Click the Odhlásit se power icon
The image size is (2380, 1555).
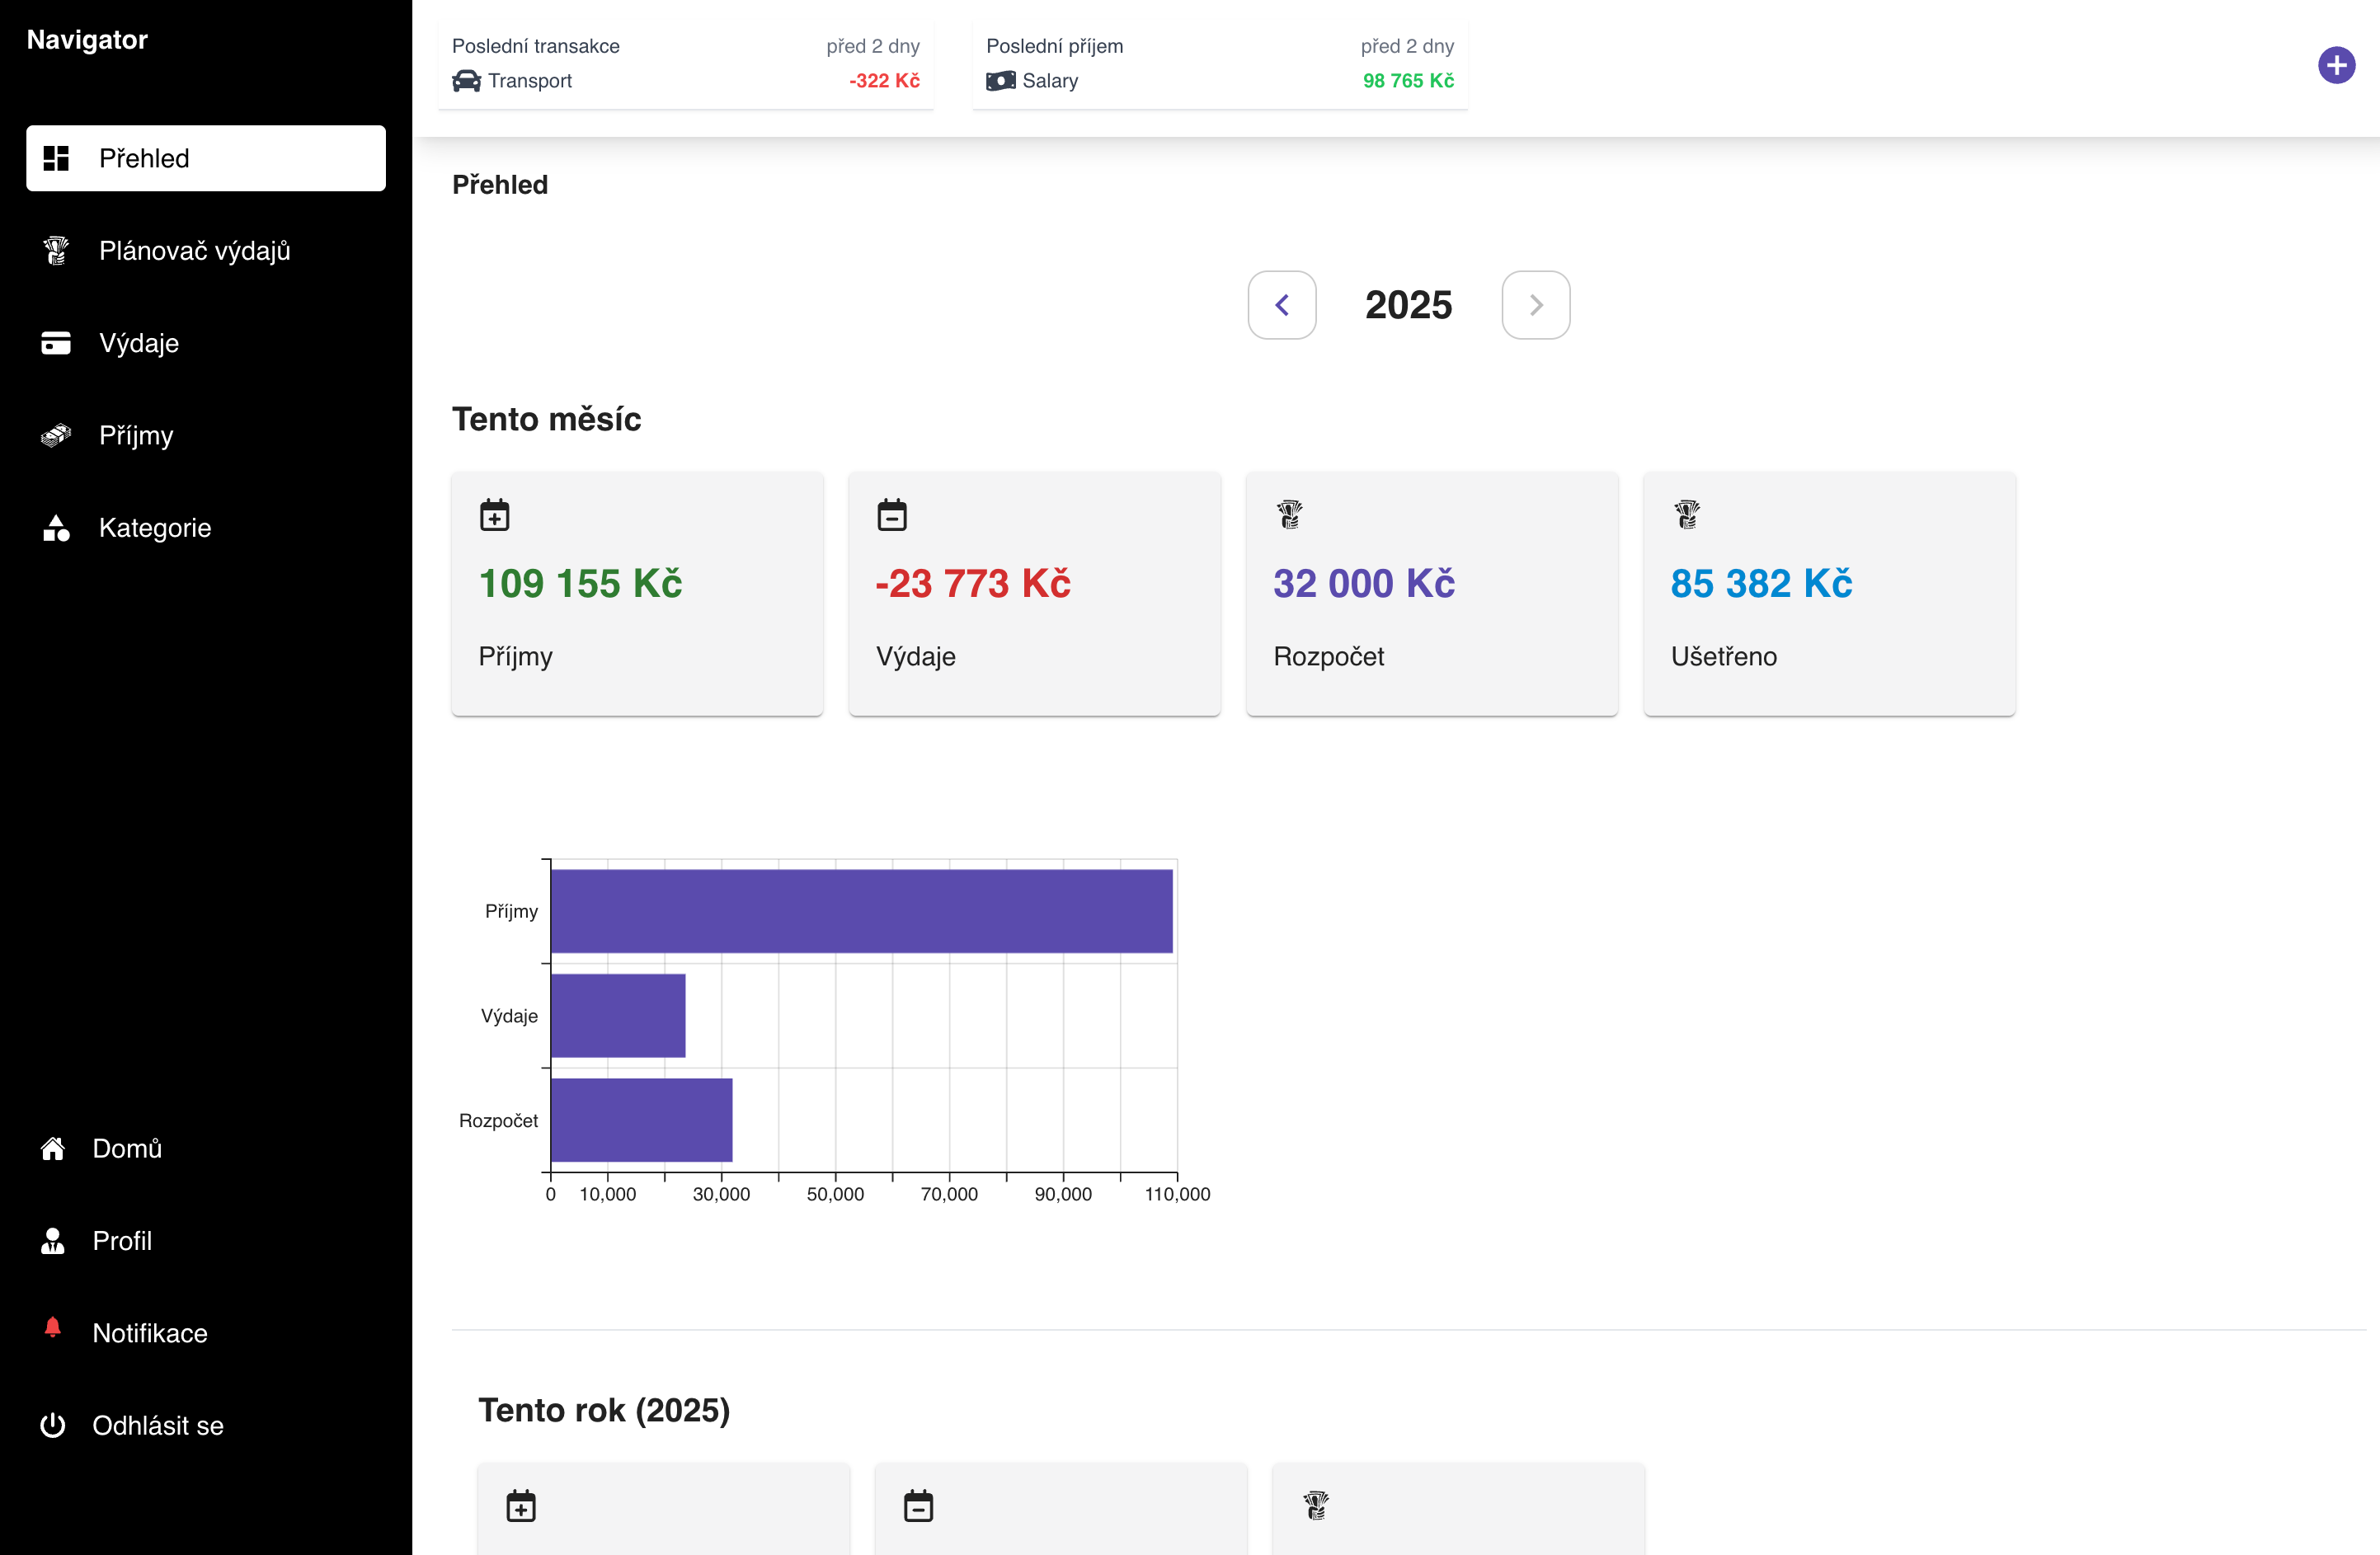click(53, 1425)
